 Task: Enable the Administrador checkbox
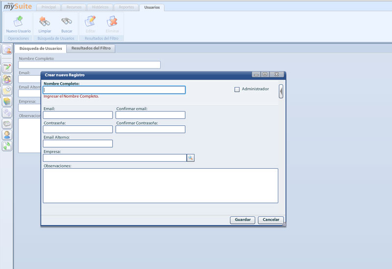point(237,90)
